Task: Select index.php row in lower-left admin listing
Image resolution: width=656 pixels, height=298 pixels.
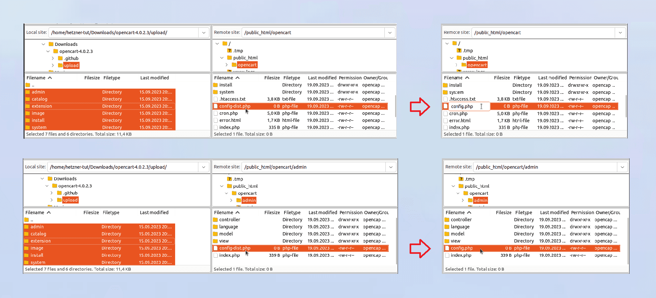Action: point(300,255)
